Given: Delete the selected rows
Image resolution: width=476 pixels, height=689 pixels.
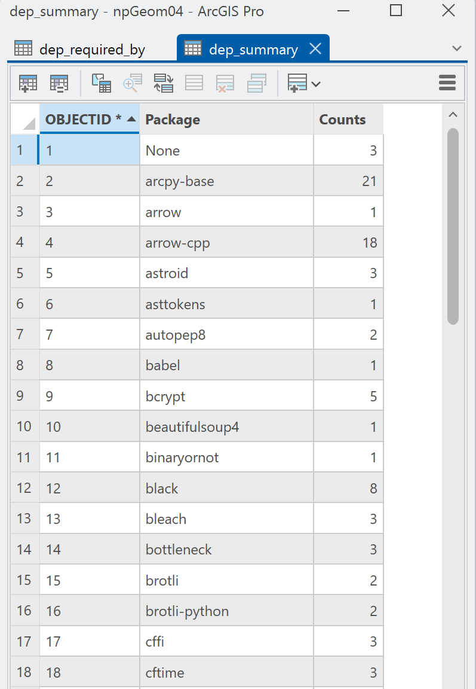Looking at the screenshot, I should 225,83.
